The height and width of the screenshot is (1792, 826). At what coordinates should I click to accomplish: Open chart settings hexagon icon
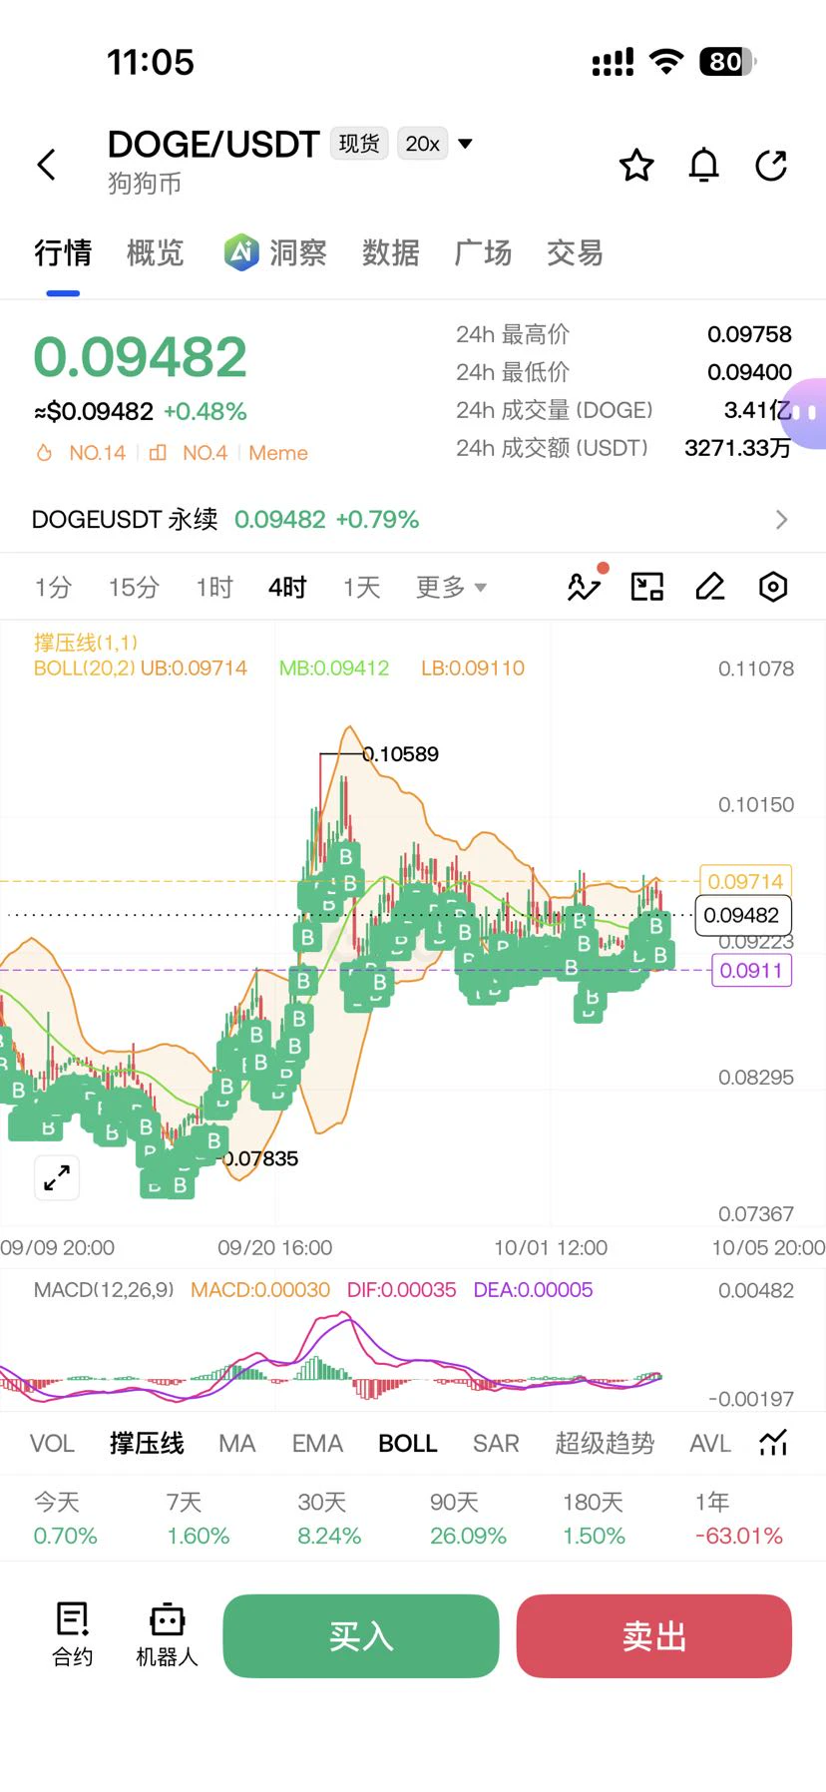pos(773,587)
